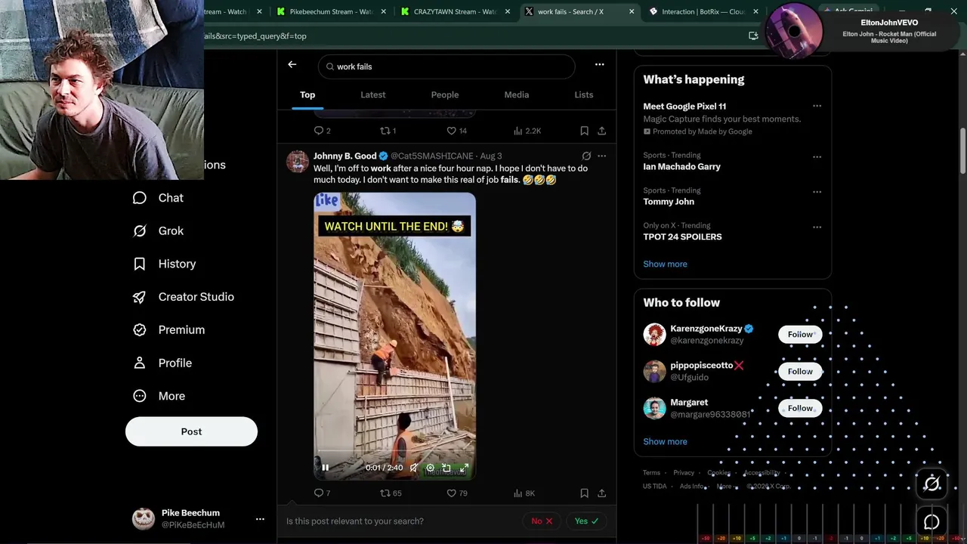Open the three-dot menu on Johnny's post
Screen dimensions: 967x544
[601, 156]
